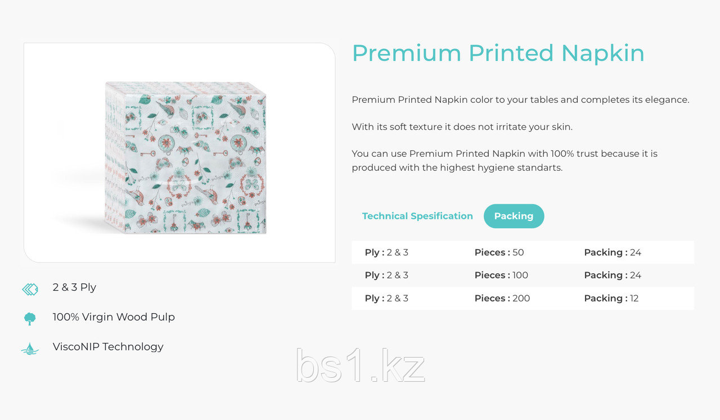
Task: Click the ViscoNIP water drop icon
Action: click(x=30, y=349)
